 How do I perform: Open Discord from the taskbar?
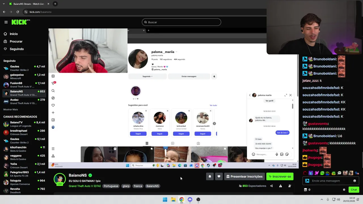(x=190, y=199)
